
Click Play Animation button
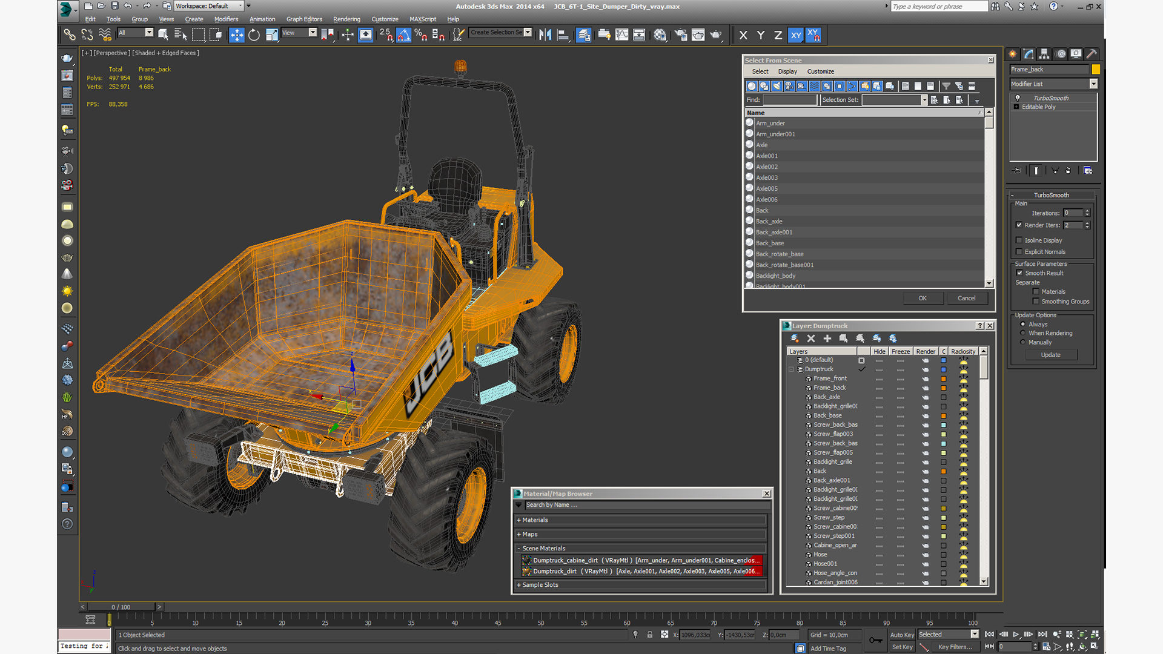coord(1016,635)
